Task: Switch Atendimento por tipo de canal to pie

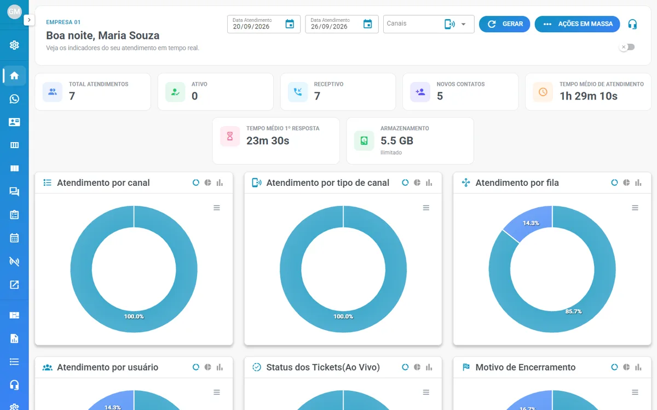Action: pos(417,183)
